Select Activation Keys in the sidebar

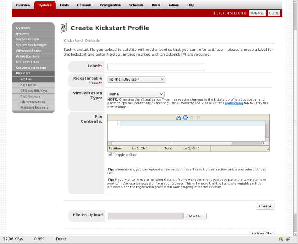point(28,56)
